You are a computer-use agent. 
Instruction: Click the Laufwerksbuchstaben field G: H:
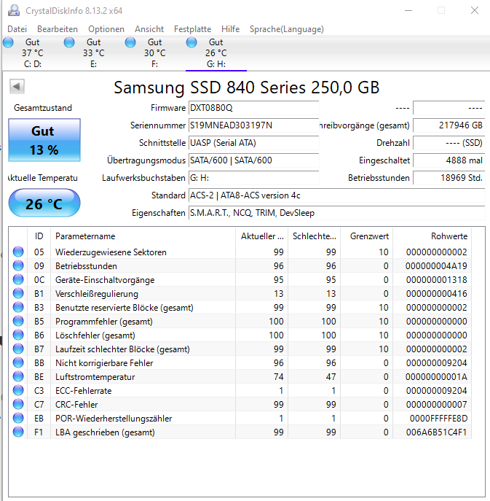pos(253,178)
